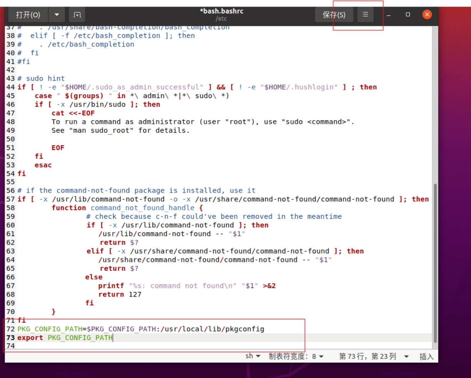The image size is (471, 378).
Task: Click 'case' keyword on line 45
Action: coord(43,96)
